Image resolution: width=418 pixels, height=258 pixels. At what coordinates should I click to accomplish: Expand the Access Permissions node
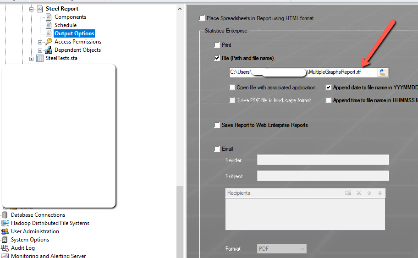40,42
